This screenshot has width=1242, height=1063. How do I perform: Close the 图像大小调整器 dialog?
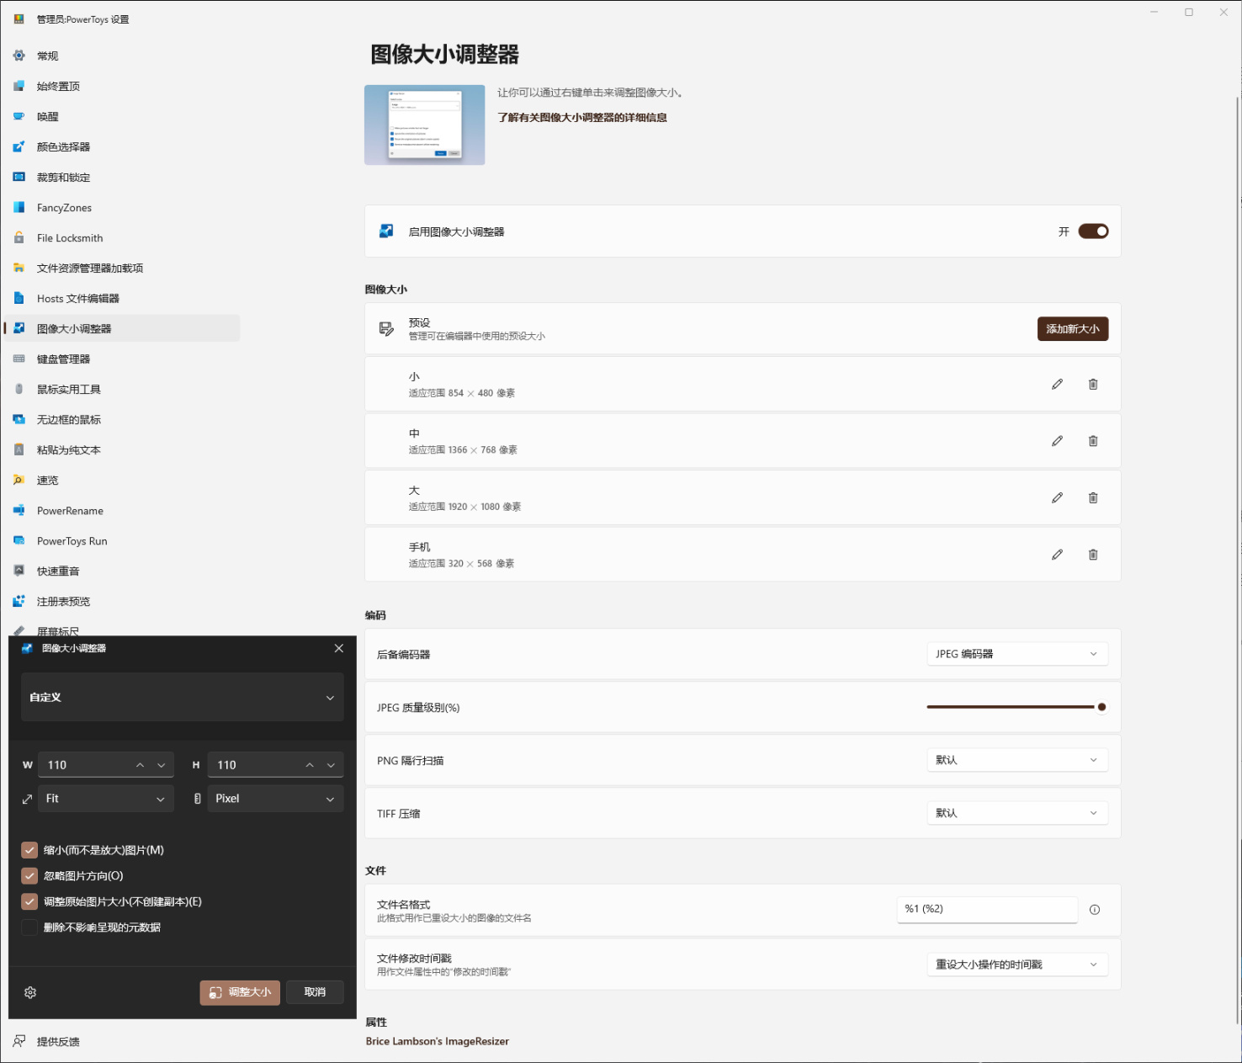click(339, 648)
